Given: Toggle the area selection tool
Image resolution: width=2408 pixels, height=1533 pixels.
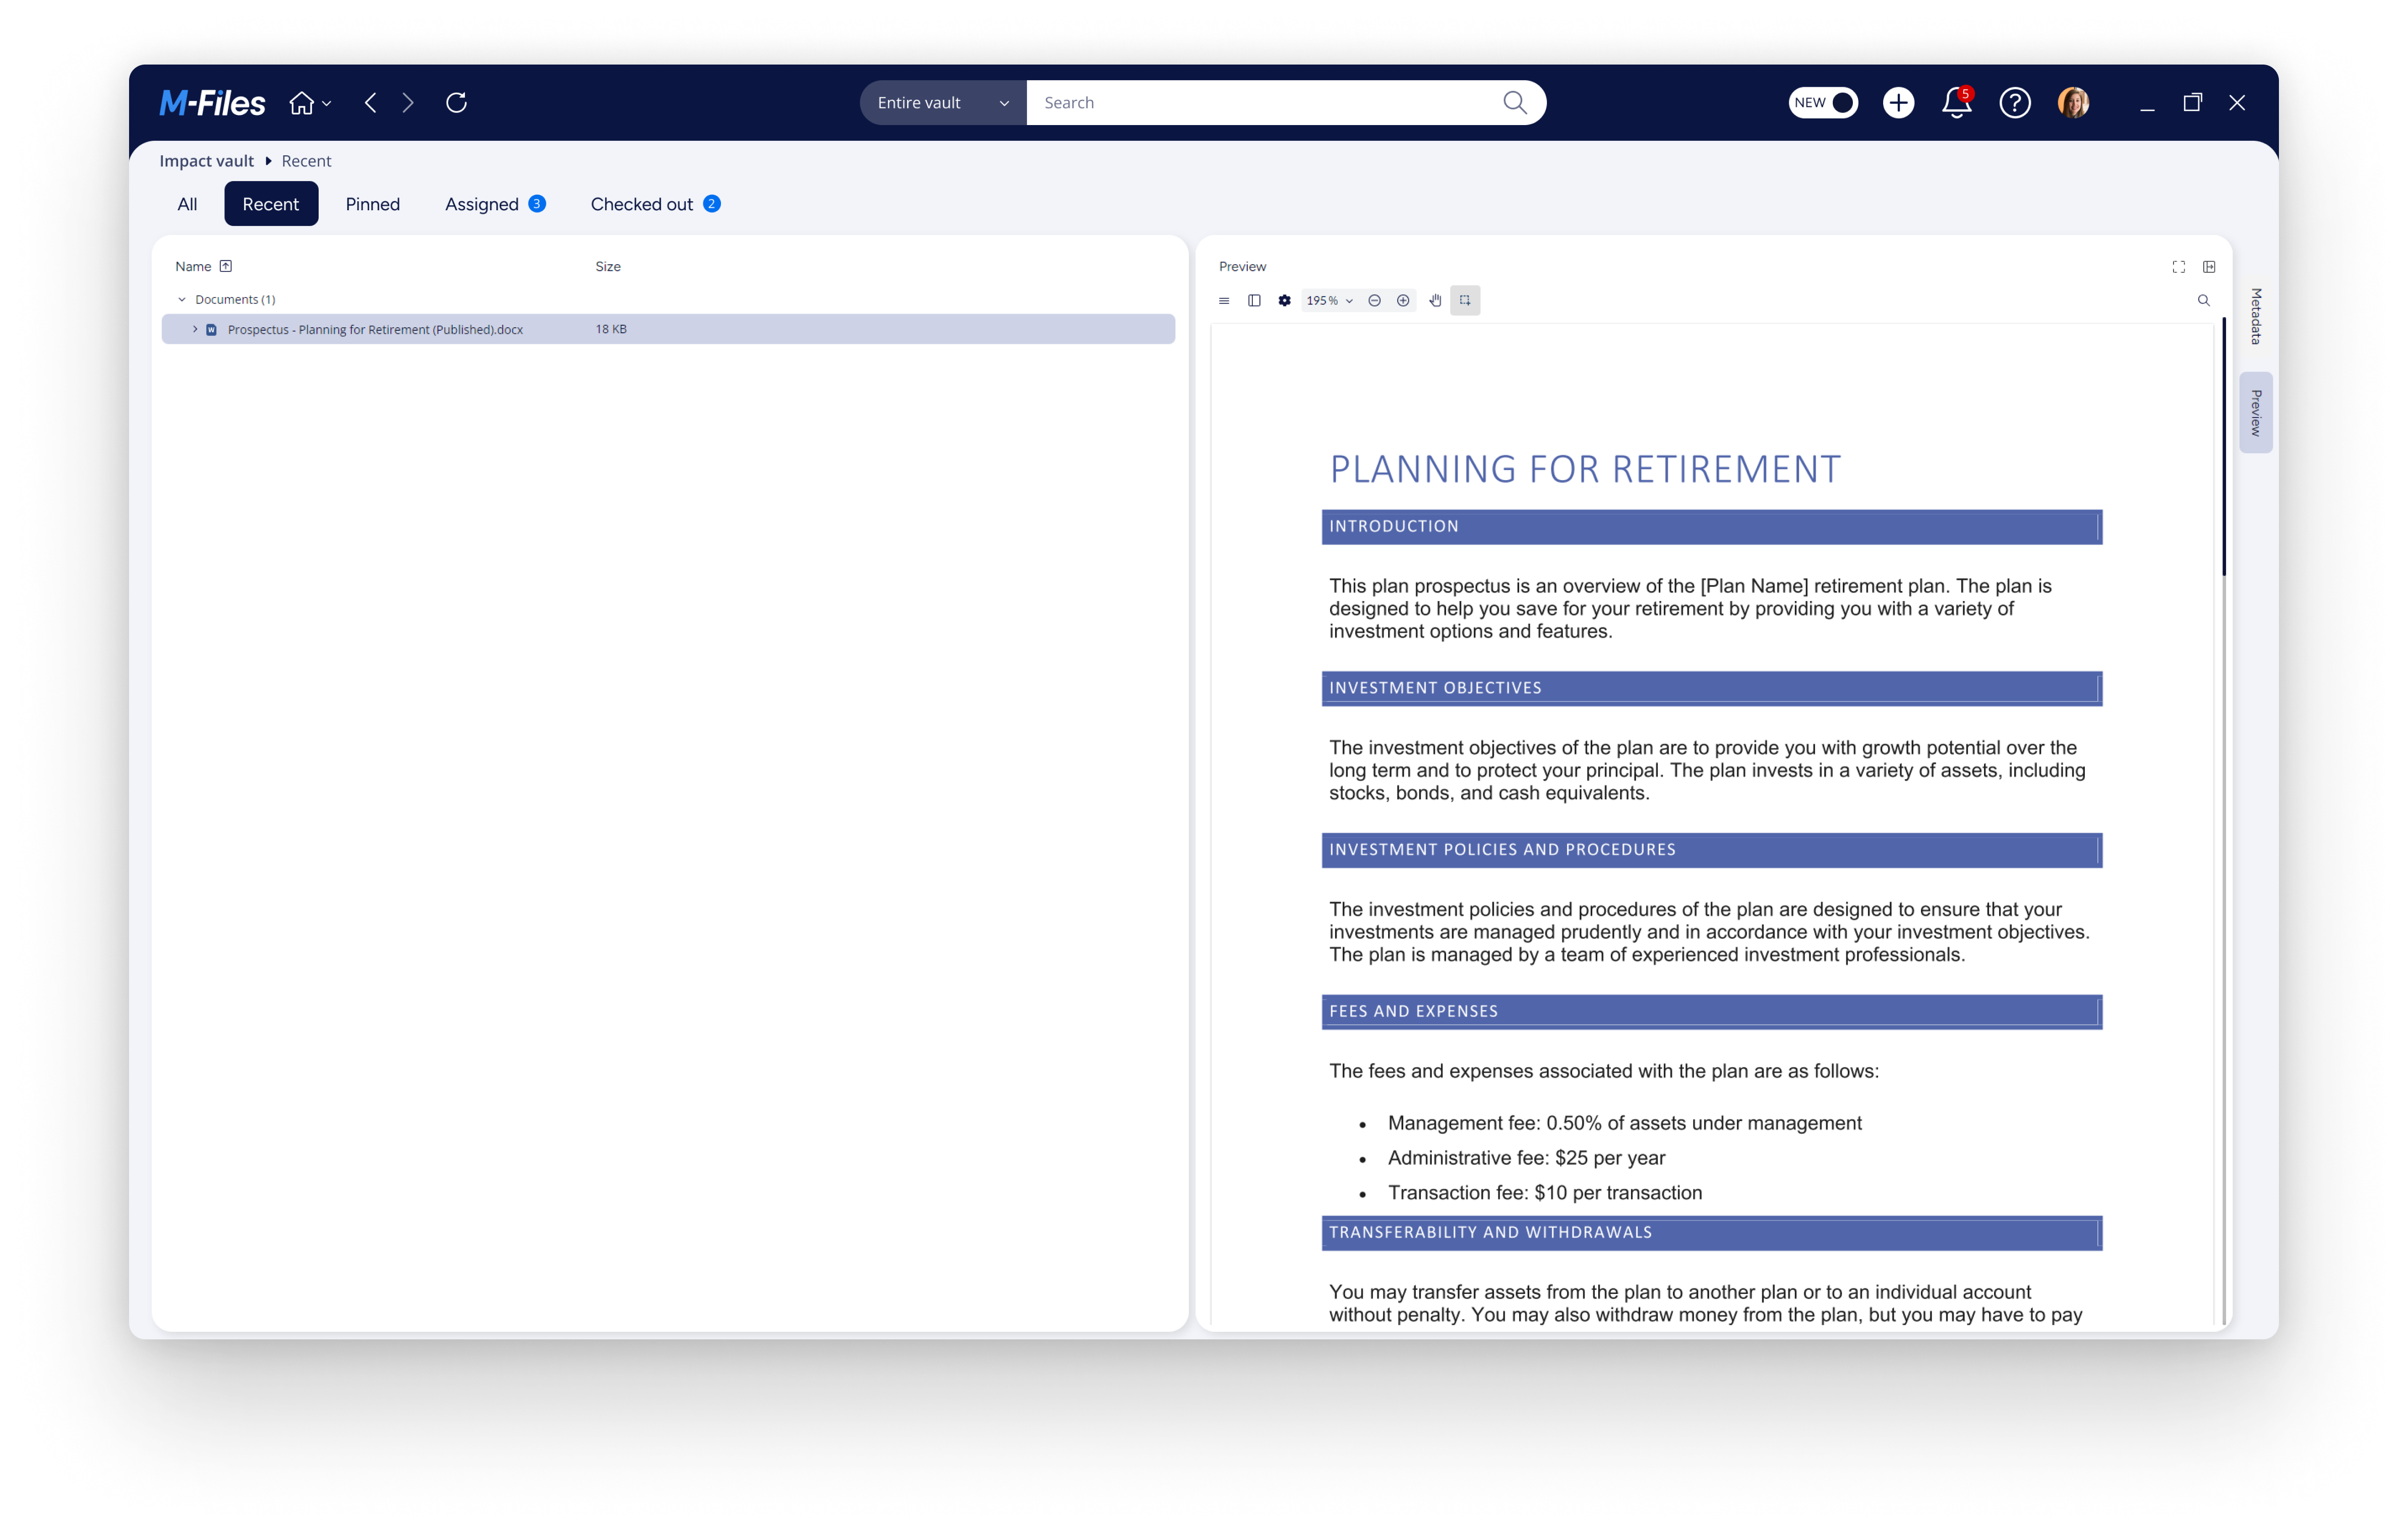Looking at the screenshot, I should coord(1465,300).
